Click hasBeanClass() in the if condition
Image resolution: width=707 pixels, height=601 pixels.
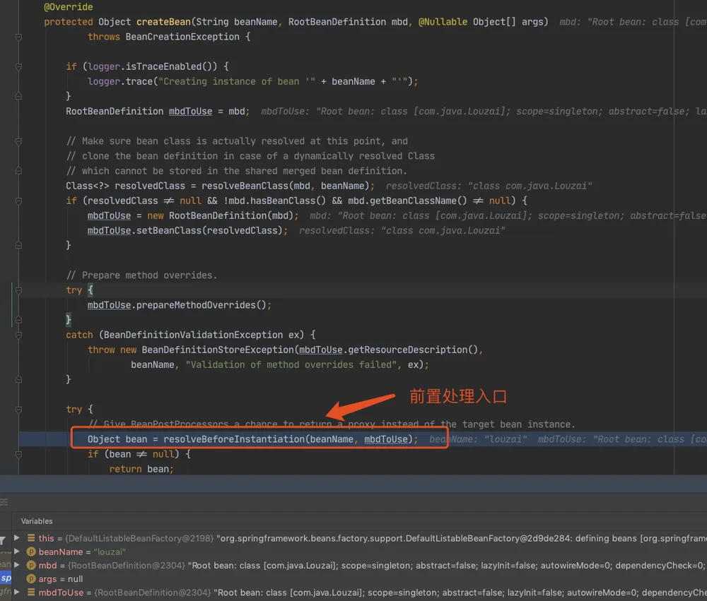(288, 201)
